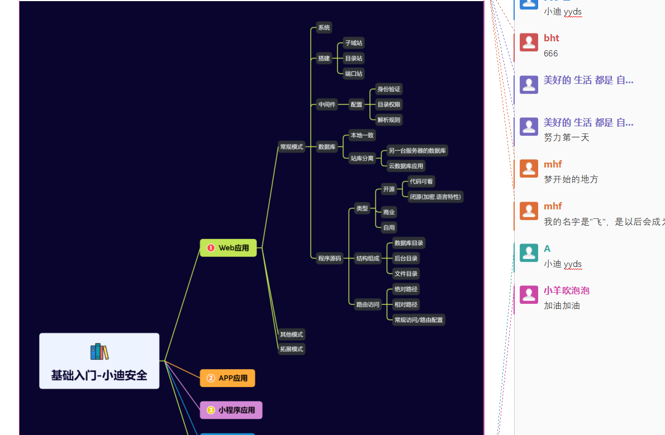Open the teal avatar of user A
665x435 pixels.
tap(529, 253)
